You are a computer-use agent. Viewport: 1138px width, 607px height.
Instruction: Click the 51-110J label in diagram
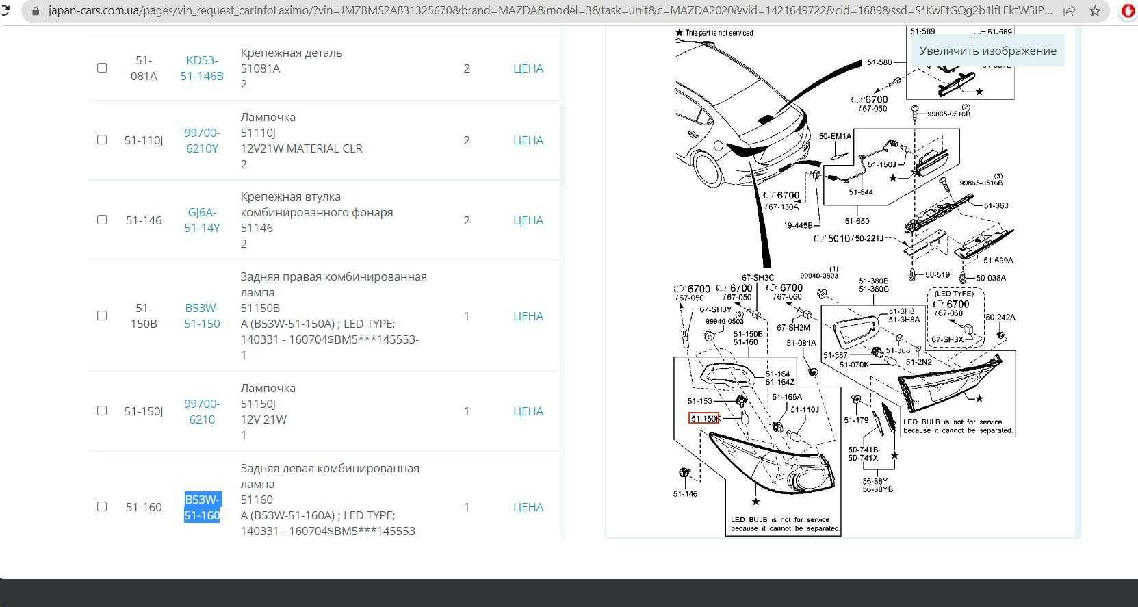pos(804,410)
